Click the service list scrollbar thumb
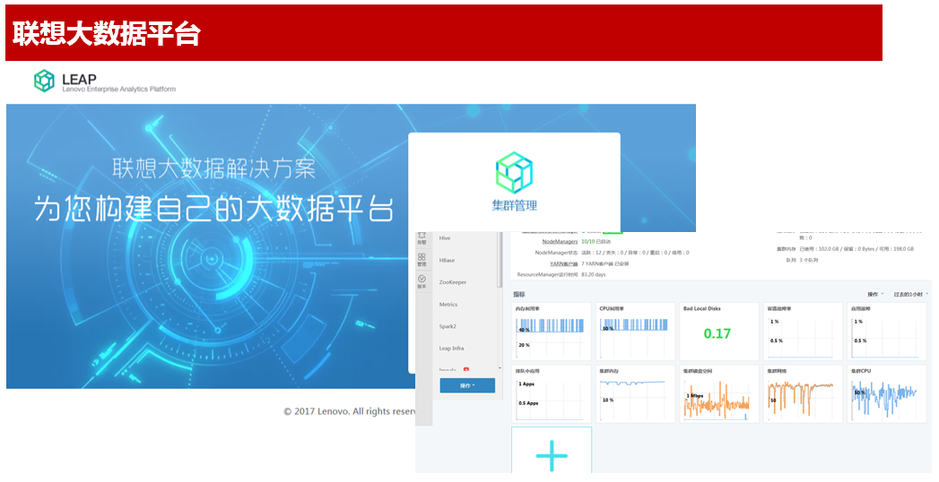939x482 pixels. [500, 259]
